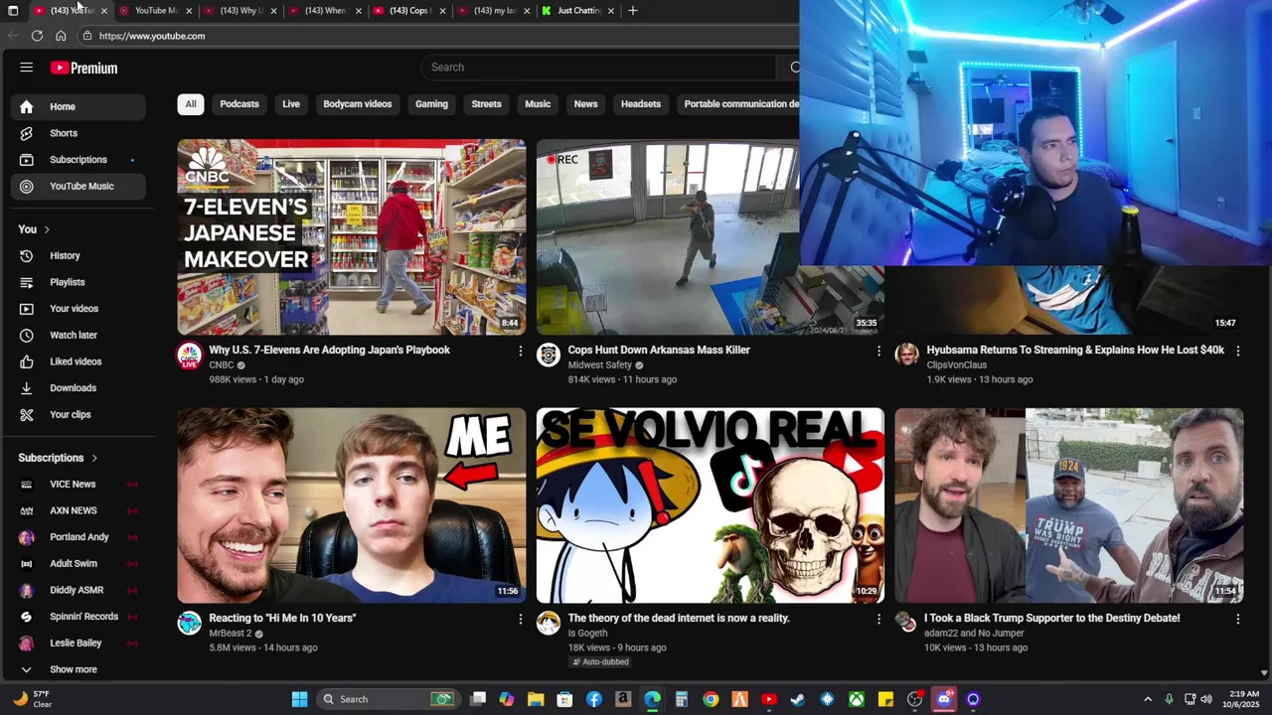Open Xbox app from taskbar
The height and width of the screenshot is (715, 1272).
pyautogui.click(x=857, y=699)
